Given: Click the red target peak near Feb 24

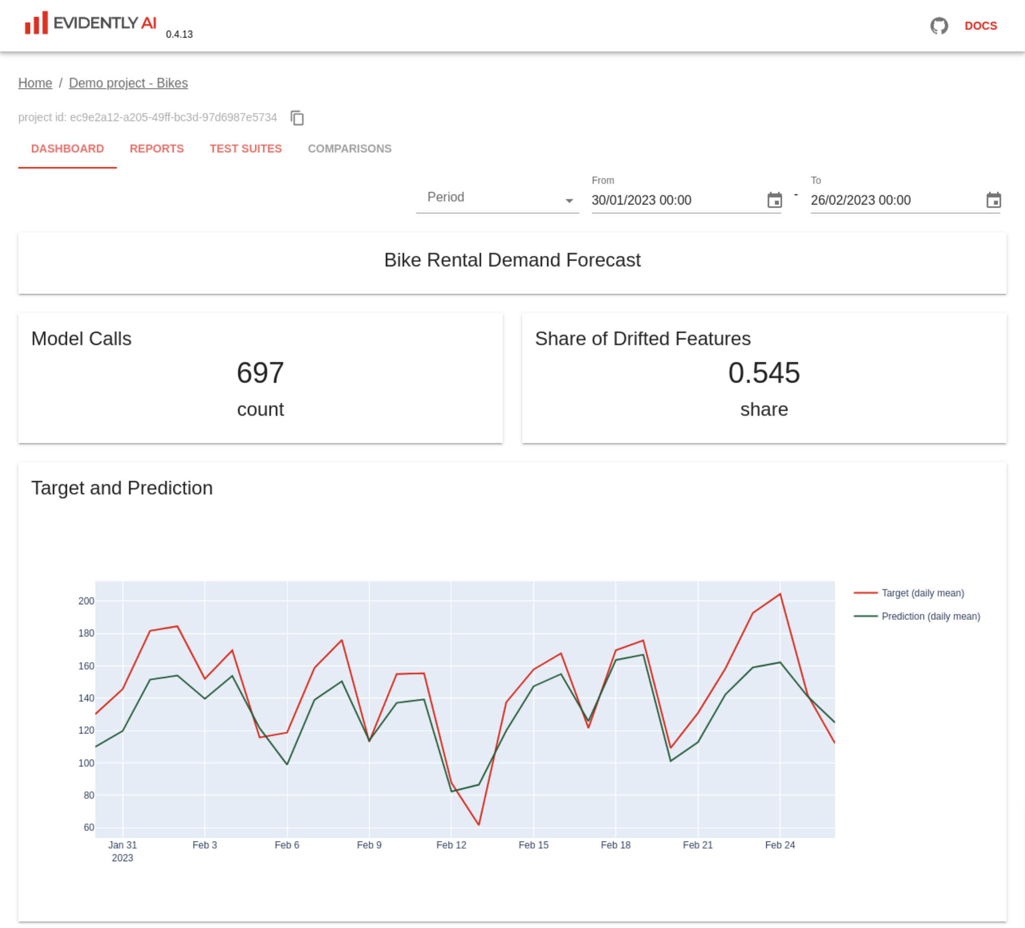Looking at the screenshot, I should click(780, 594).
